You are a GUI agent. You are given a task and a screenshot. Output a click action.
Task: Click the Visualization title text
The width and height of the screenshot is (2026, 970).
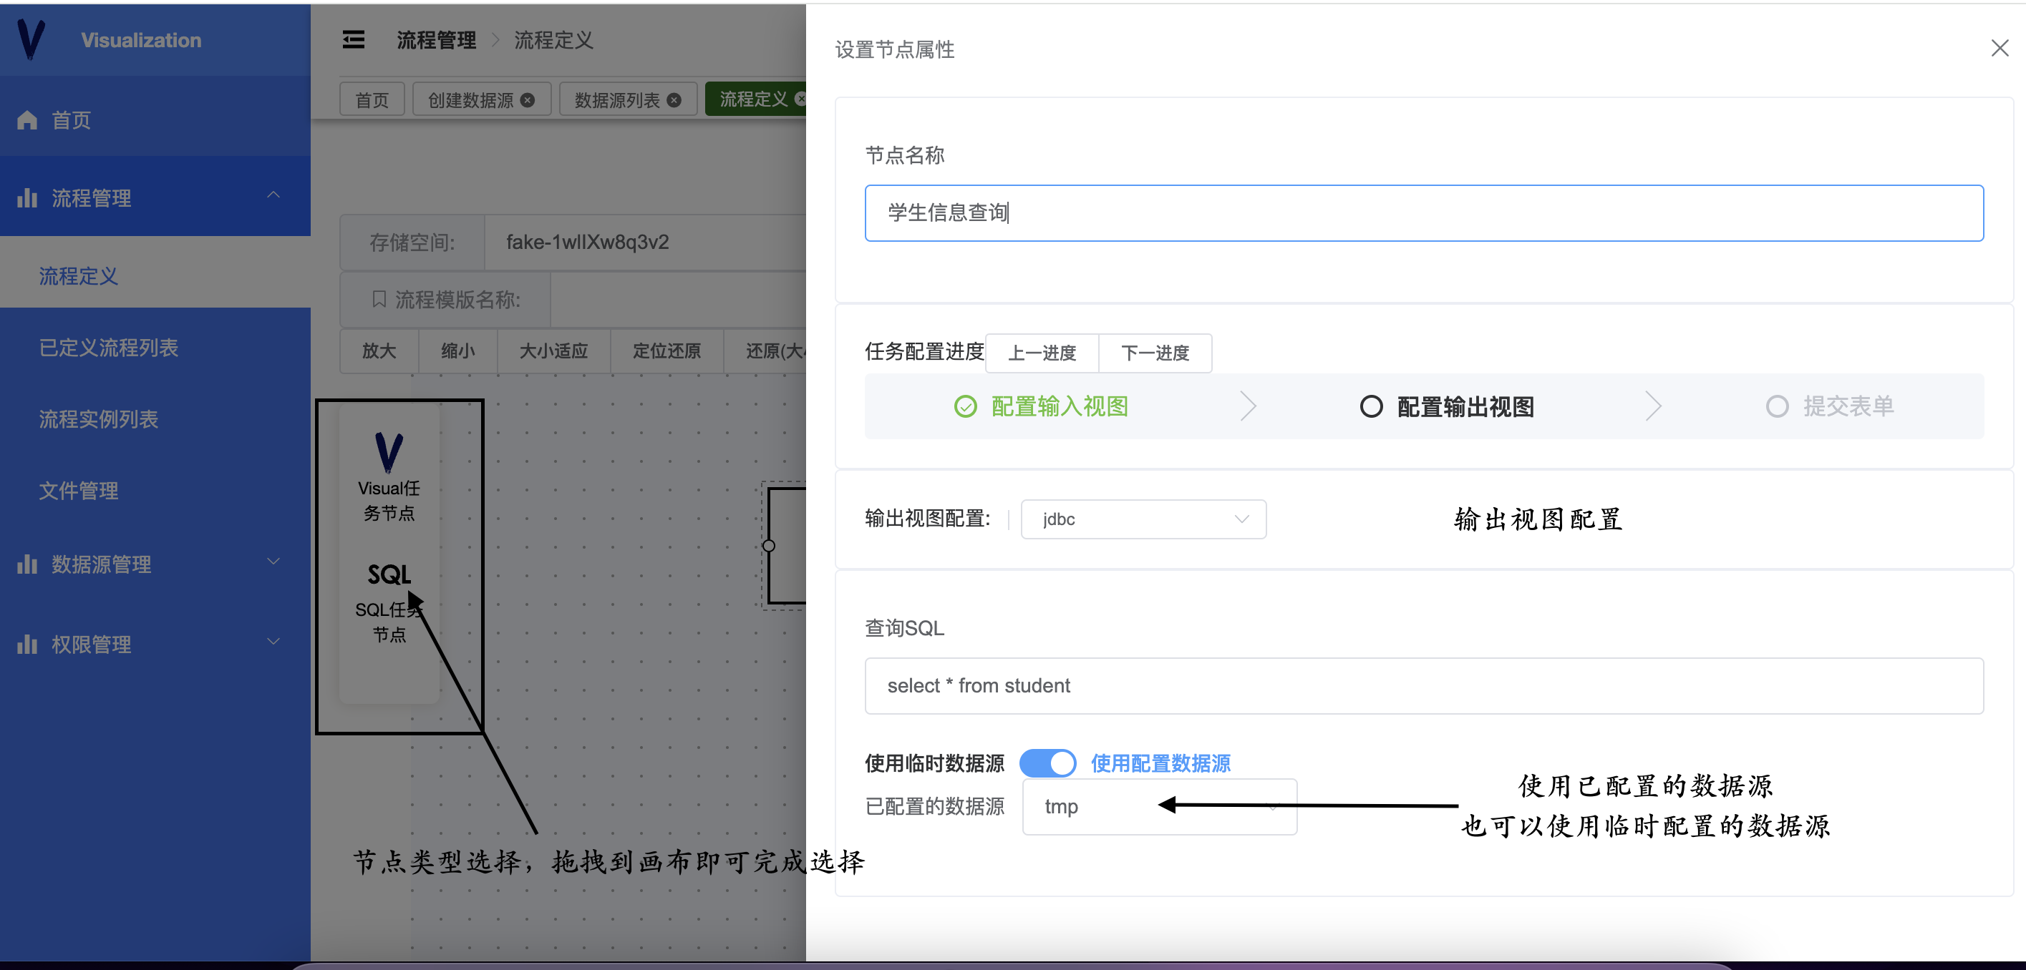(x=141, y=40)
